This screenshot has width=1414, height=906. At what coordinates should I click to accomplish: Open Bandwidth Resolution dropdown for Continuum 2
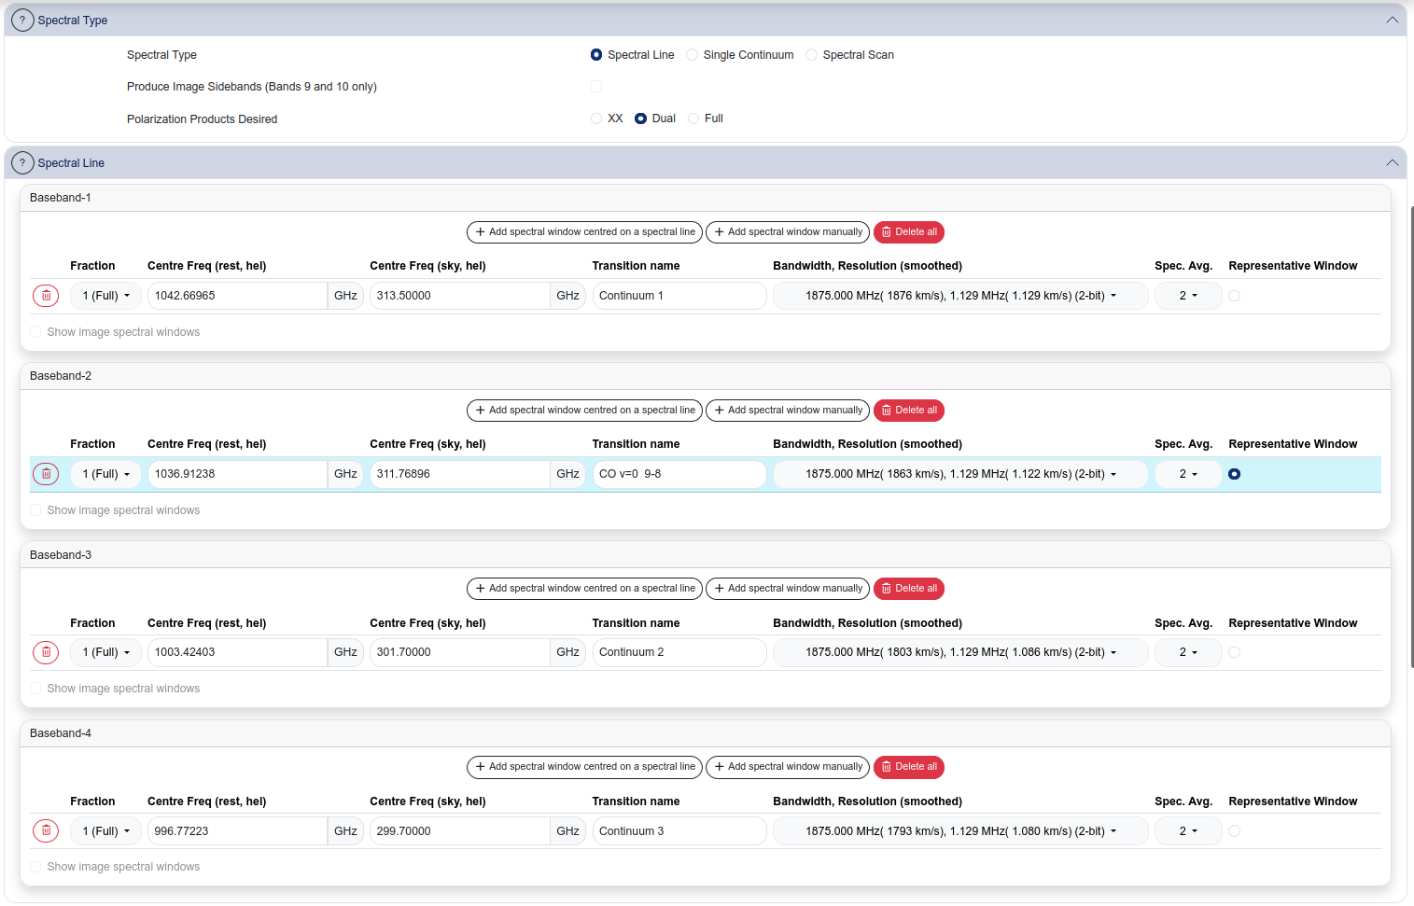[959, 652]
